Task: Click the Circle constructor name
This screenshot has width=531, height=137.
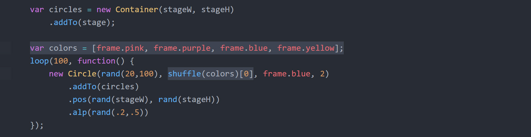Action: point(82,74)
